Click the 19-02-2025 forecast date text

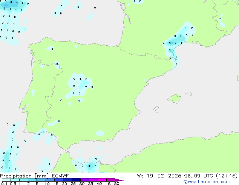point(164,176)
